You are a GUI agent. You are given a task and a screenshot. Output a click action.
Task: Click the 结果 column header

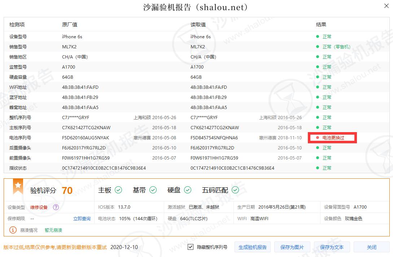321,25
